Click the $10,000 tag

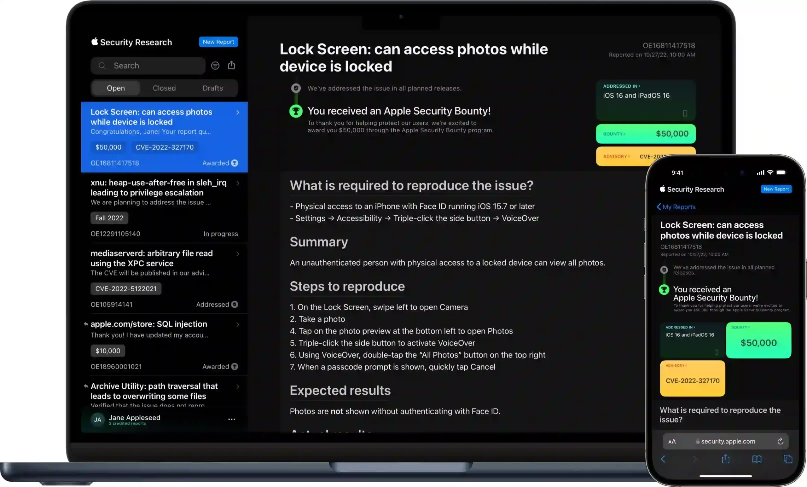coord(108,351)
